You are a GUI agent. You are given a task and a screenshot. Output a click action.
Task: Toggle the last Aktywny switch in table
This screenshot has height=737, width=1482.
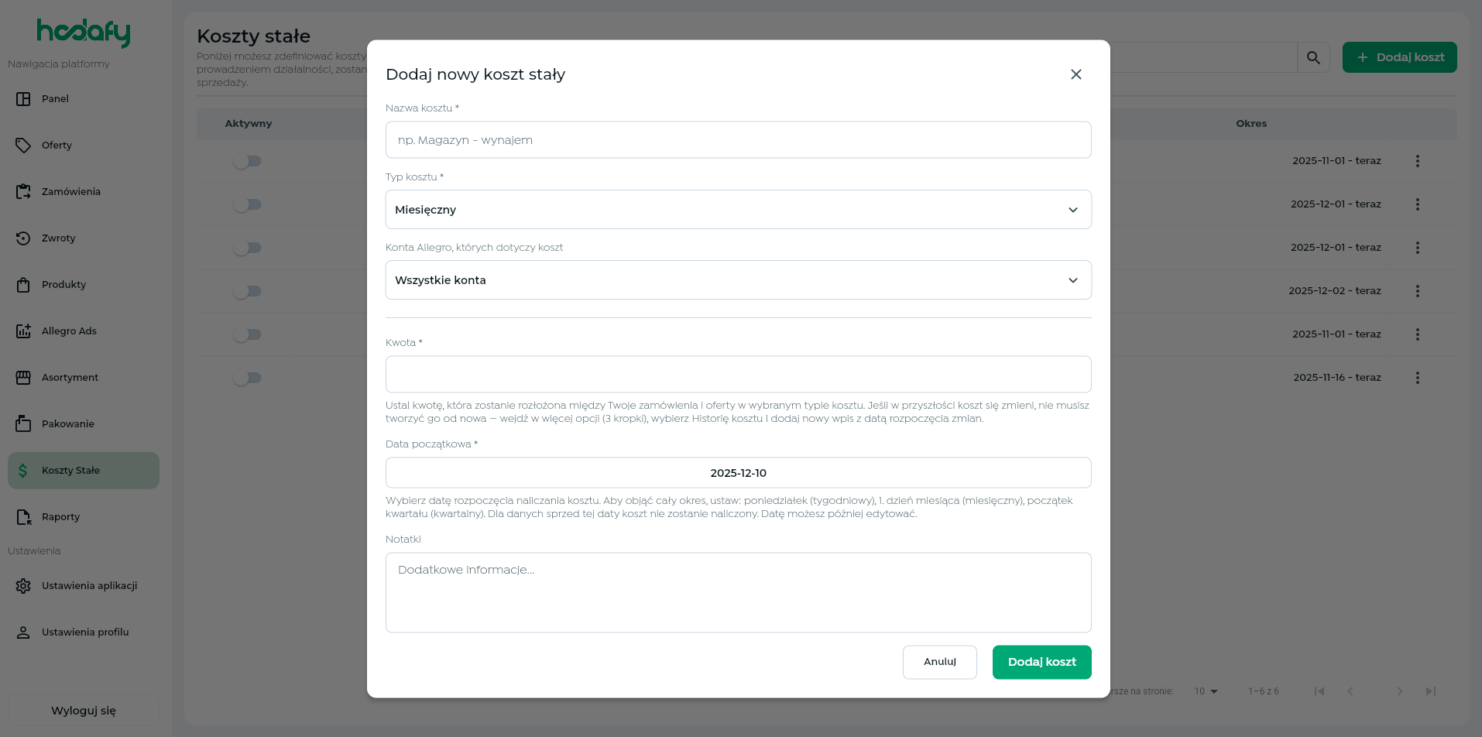coord(248,378)
